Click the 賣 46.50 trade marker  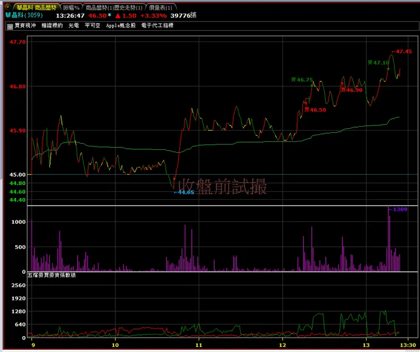[315, 110]
